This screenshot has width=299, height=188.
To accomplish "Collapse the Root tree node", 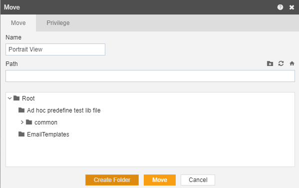I will 9,98.
